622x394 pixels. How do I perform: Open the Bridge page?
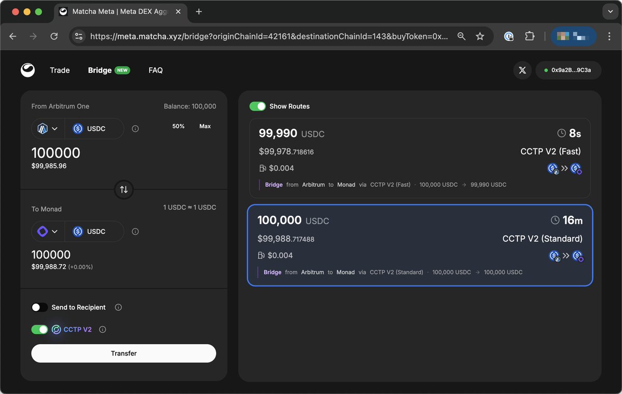(x=100, y=70)
